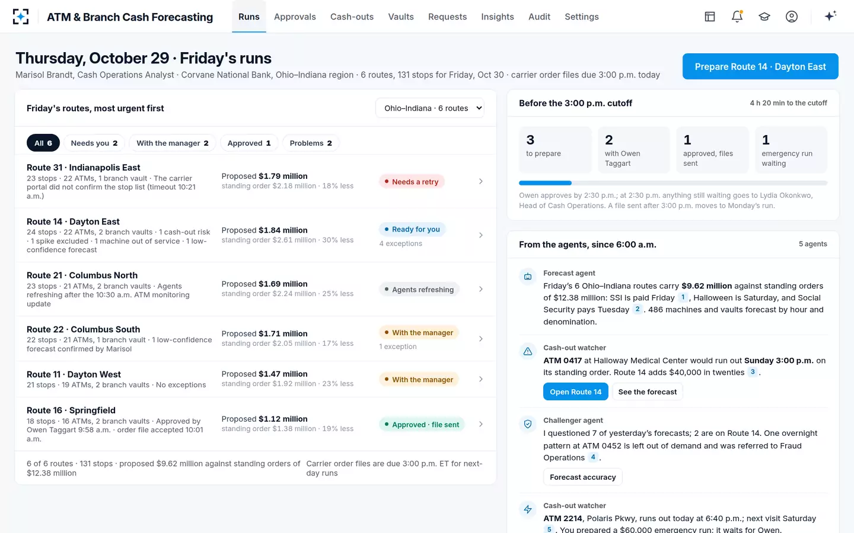Viewport: 854px width, 533px height.
Task: Expand the Route 21 Columbus North row chevron
Action: point(481,289)
